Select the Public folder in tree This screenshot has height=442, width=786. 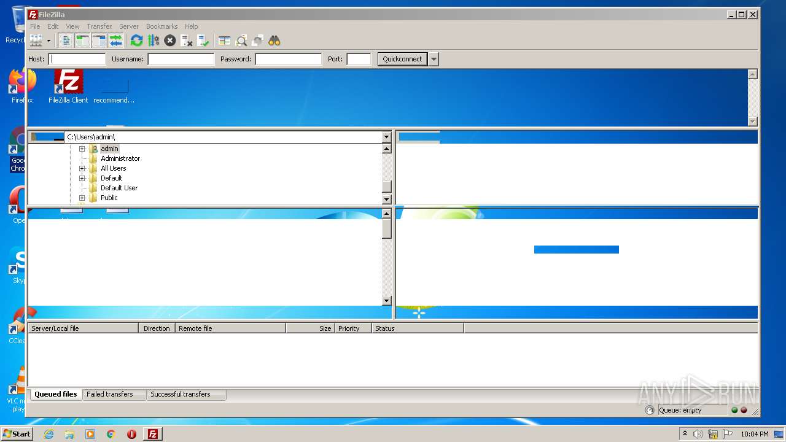[109, 198]
